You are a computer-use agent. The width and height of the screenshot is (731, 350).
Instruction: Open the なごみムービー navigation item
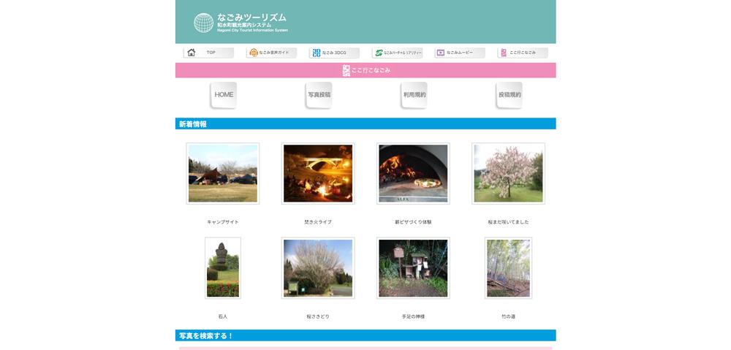[x=460, y=53]
